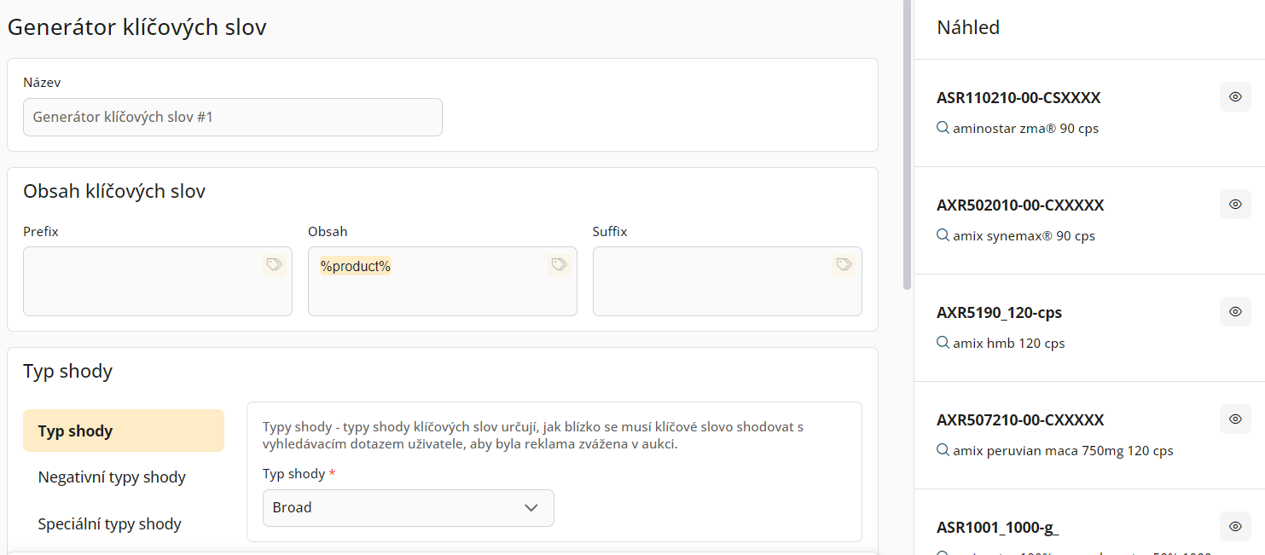The width and height of the screenshot is (1265, 555).
Task: Click tag icon in Prefix field
Action: [274, 265]
